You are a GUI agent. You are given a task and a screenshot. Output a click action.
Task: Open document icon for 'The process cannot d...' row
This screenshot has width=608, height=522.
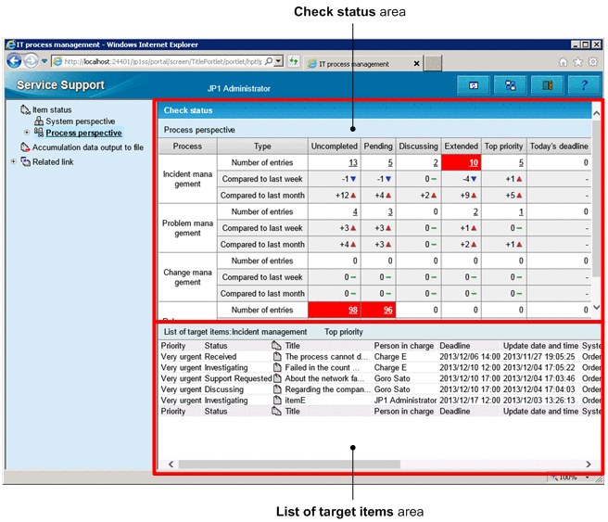point(276,356)
